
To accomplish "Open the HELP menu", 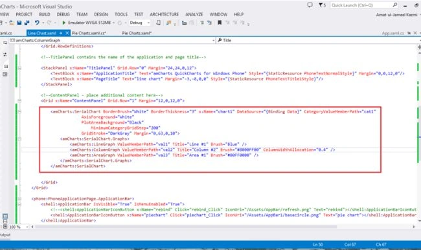I will [238, 14].
